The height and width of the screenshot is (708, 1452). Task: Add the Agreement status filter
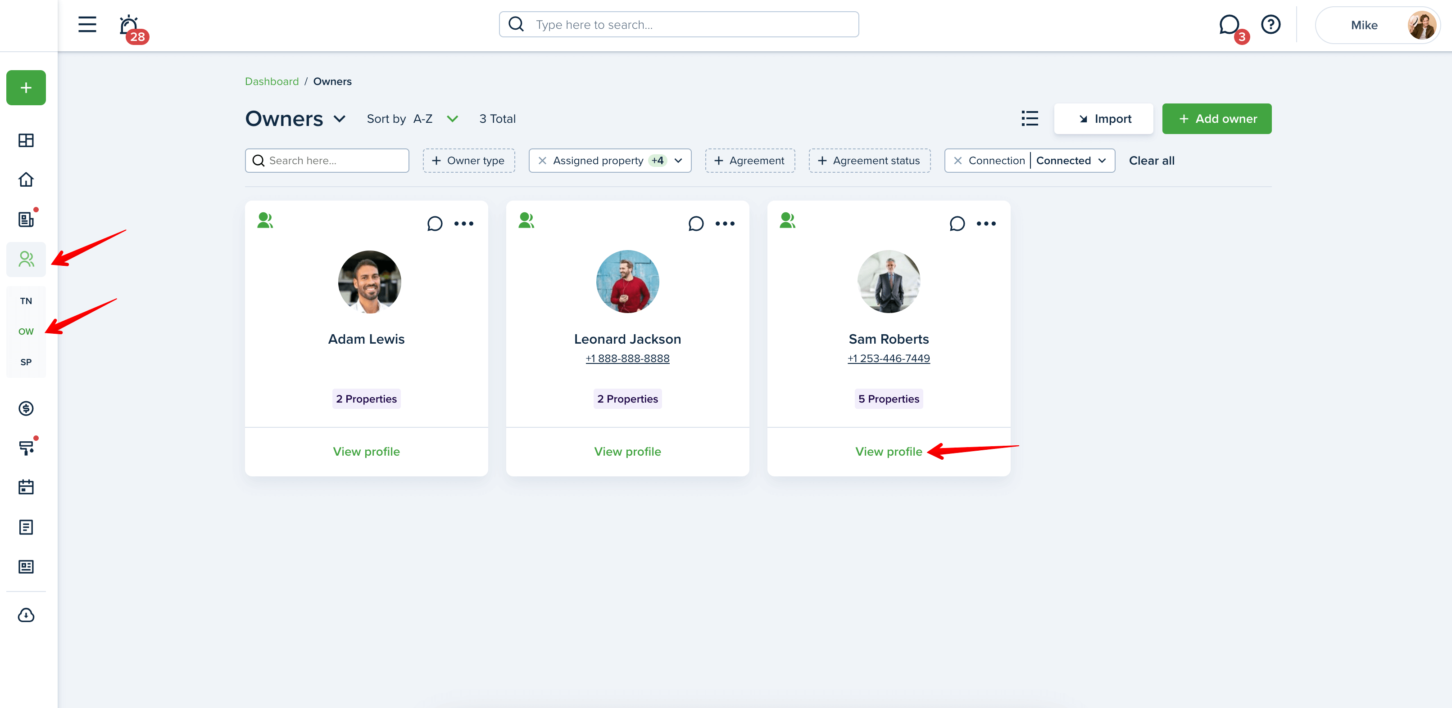(869, 161)
